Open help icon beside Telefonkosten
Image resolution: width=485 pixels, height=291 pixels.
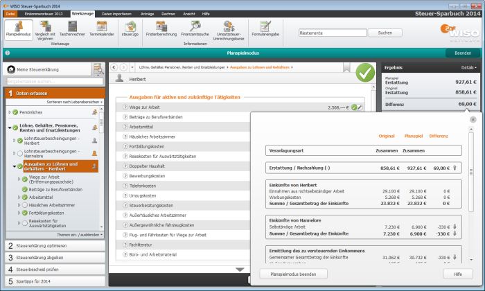click(x=125, y=186)
